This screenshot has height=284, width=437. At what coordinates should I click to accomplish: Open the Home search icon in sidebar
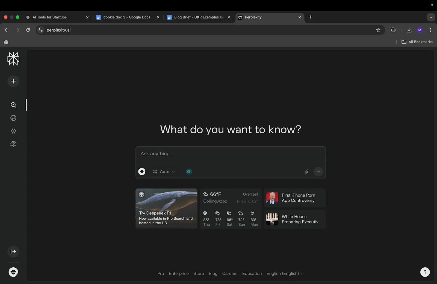13,105
